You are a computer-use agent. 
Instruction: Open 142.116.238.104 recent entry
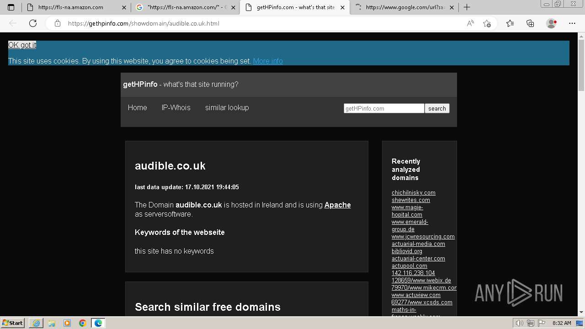coord(413,273)
